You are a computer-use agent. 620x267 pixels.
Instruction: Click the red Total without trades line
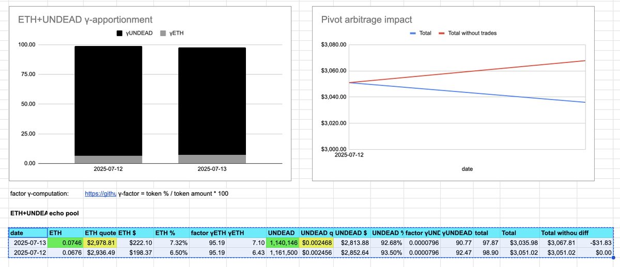click(x=468, y=71)
